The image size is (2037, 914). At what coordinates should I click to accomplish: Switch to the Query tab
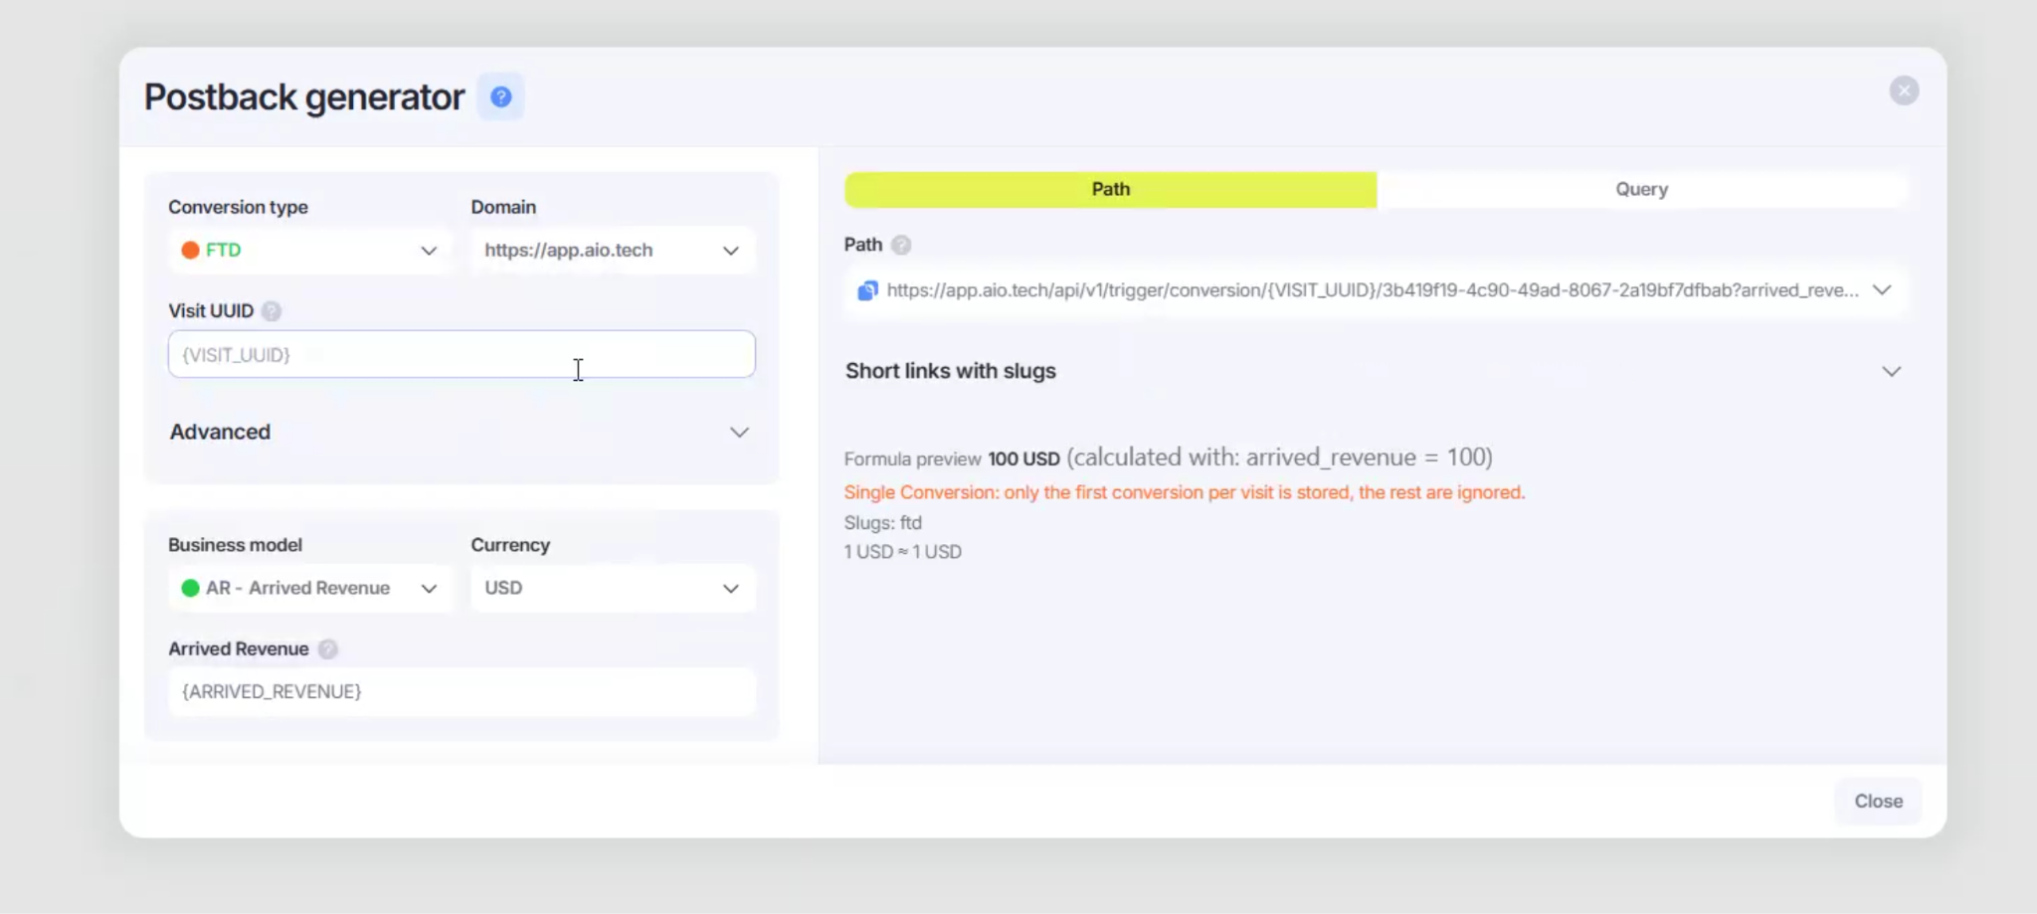1641,189
